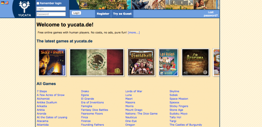Open the Tally Ho! game link
The height and width of the screenshot is (127, 262).
tap(176, 117)
